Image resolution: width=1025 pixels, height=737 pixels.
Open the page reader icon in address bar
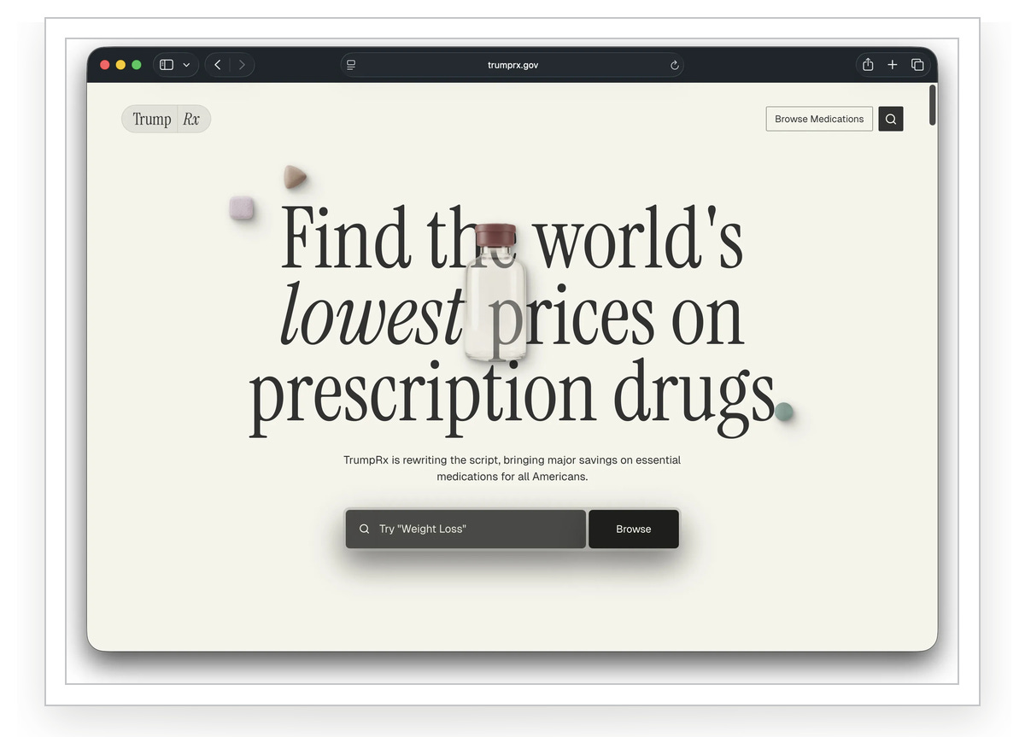click(351, 65)
